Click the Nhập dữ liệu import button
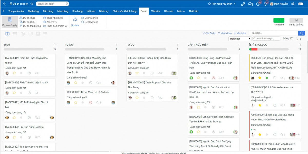This screenshot has width=308, height=154. click(296, 21)
